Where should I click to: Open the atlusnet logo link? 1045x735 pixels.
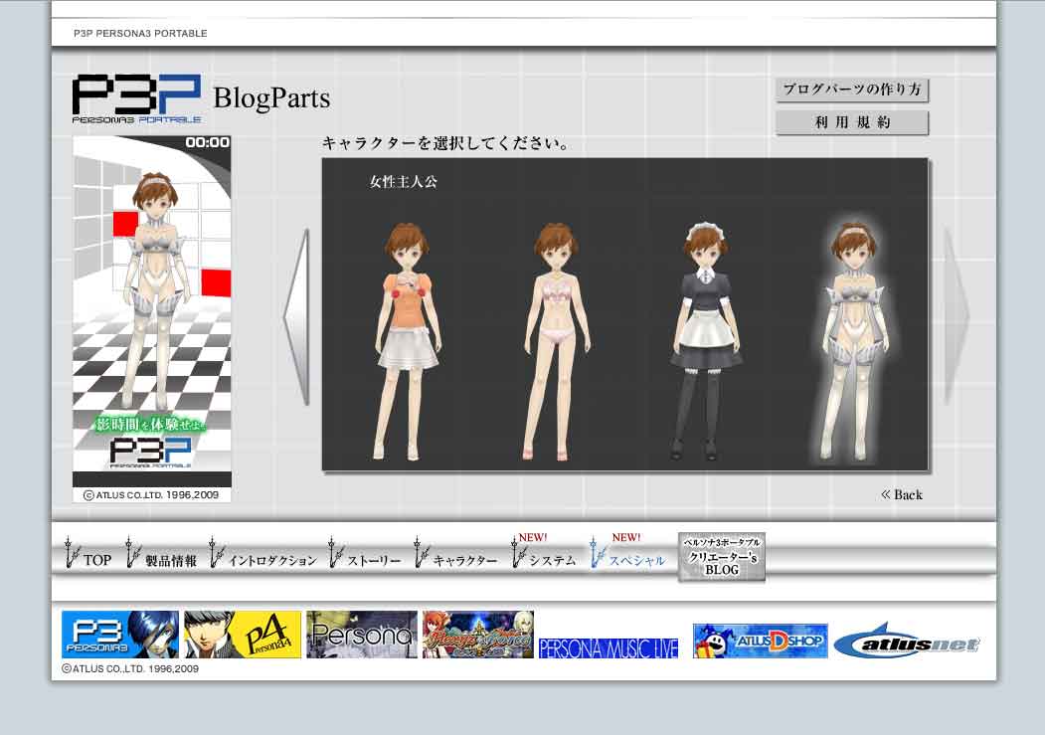coord(907,643)
